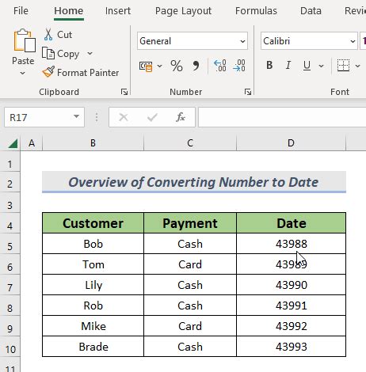The image size is (366, 372).
Task: Click the Borders icon
Action: 343,66
